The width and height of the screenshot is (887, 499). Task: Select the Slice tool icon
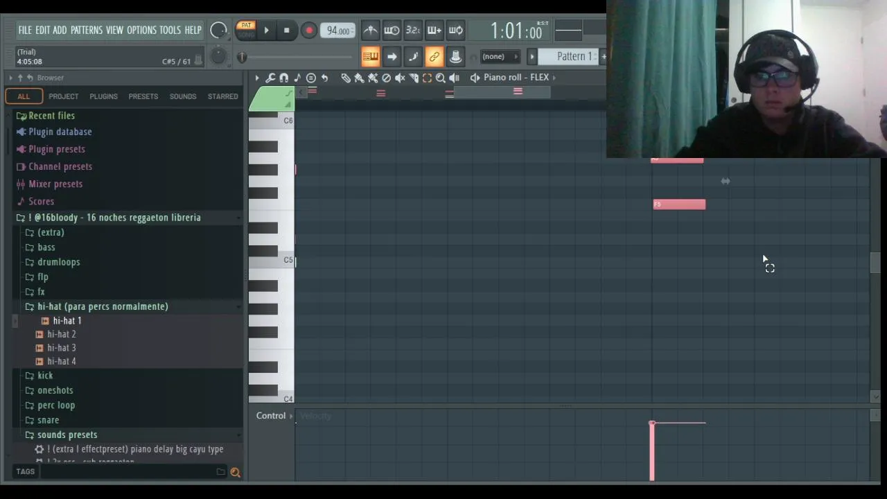pyautogui.click(x=414, y=78)
